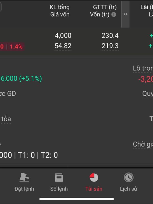Tap the Chờ giao label
The height and width of the screenshot is (204, 153).
click(x=143, y=144)
